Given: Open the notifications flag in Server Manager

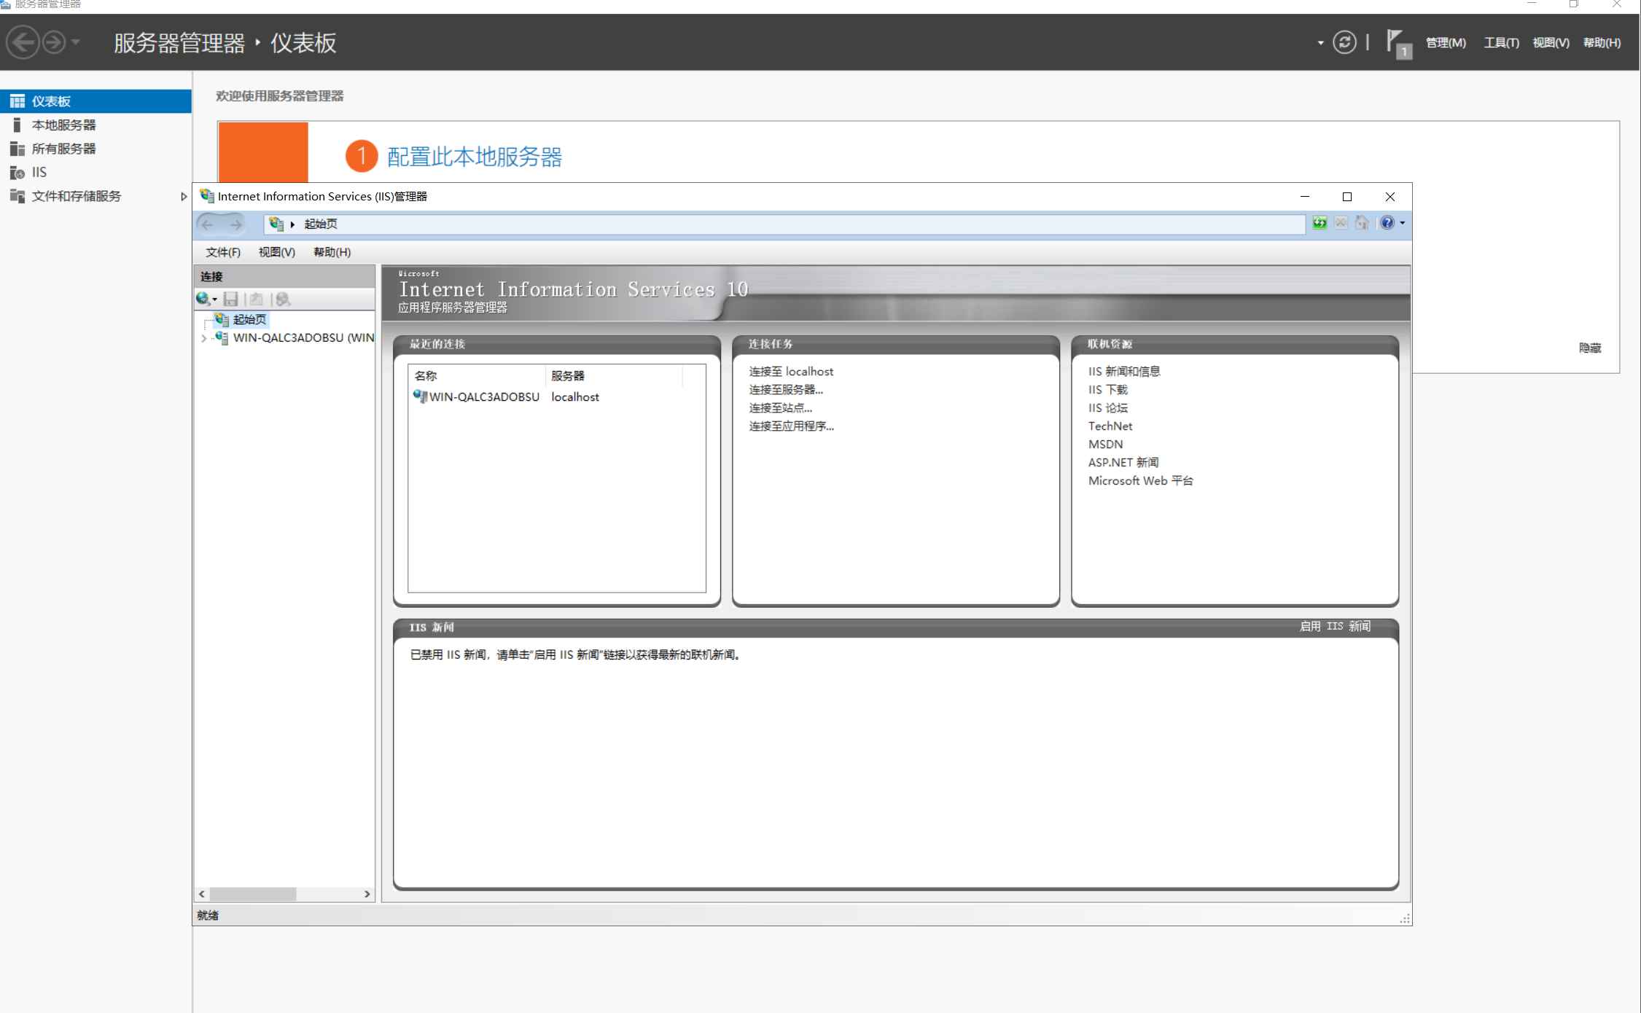Looking at the screenshot, I should point(1398,43).
